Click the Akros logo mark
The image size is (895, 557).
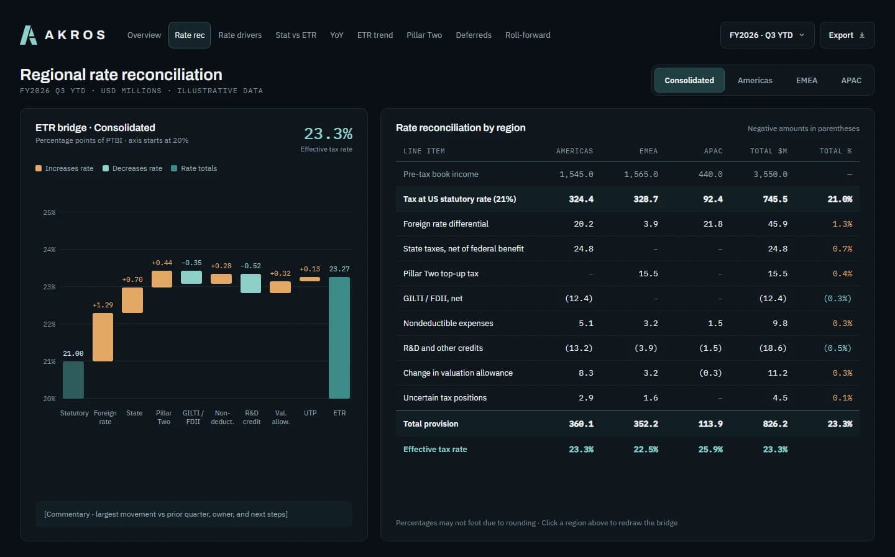[x=29, y=35]
